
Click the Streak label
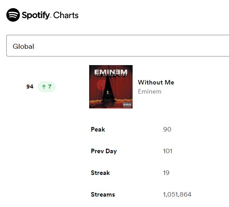pos(100,173)
